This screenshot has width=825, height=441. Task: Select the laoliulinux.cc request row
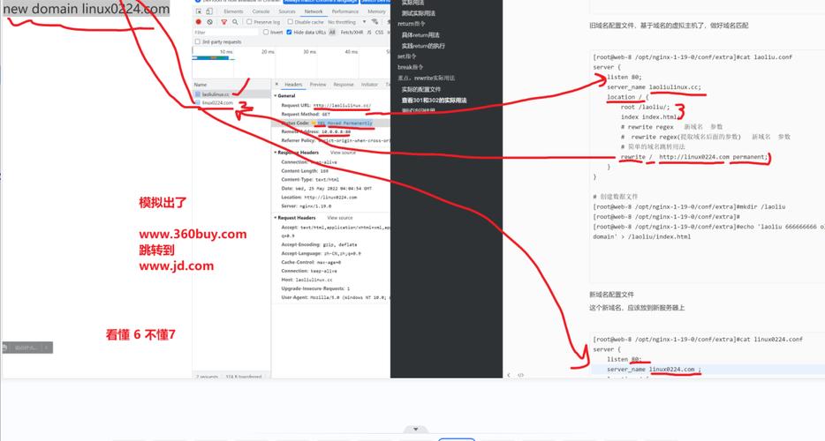[x=231, y=94]
